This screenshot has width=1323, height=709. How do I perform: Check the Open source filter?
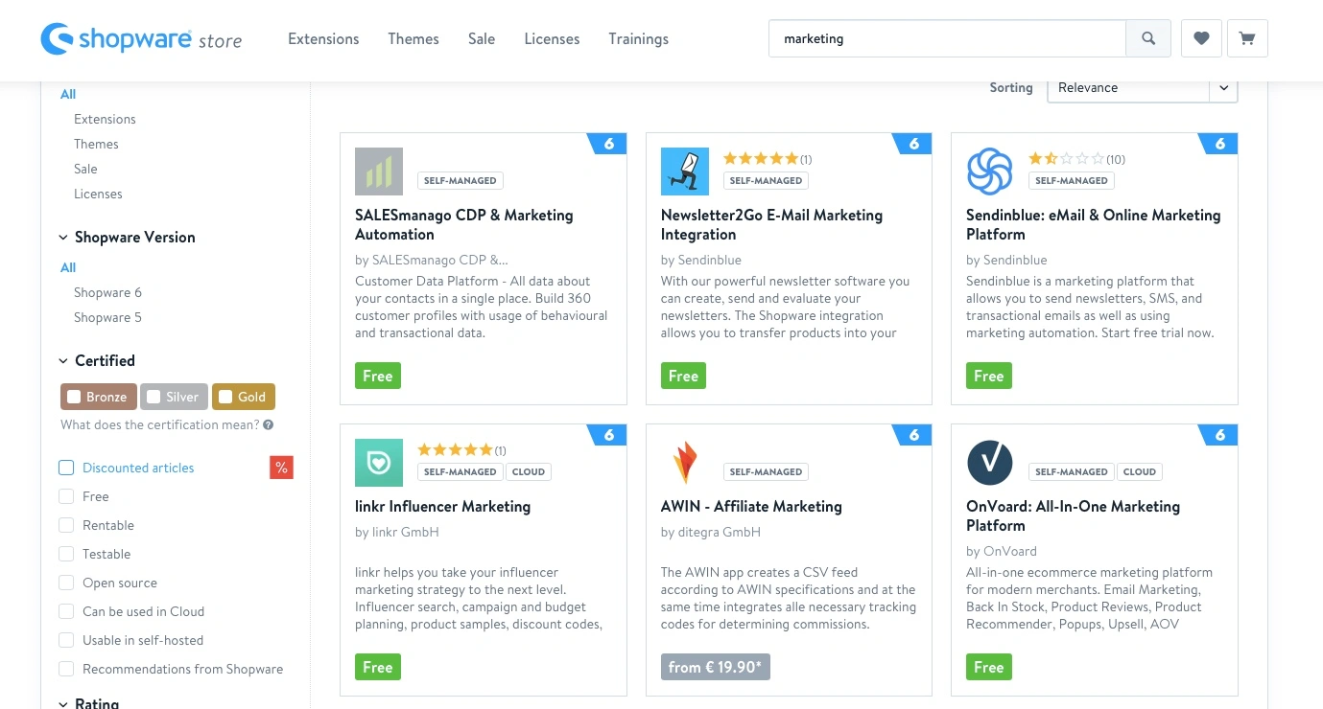(66, 583)
